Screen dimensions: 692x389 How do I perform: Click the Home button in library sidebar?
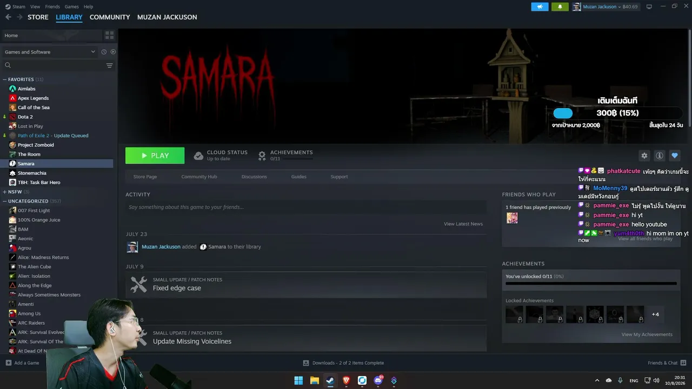tap(52, 36)
